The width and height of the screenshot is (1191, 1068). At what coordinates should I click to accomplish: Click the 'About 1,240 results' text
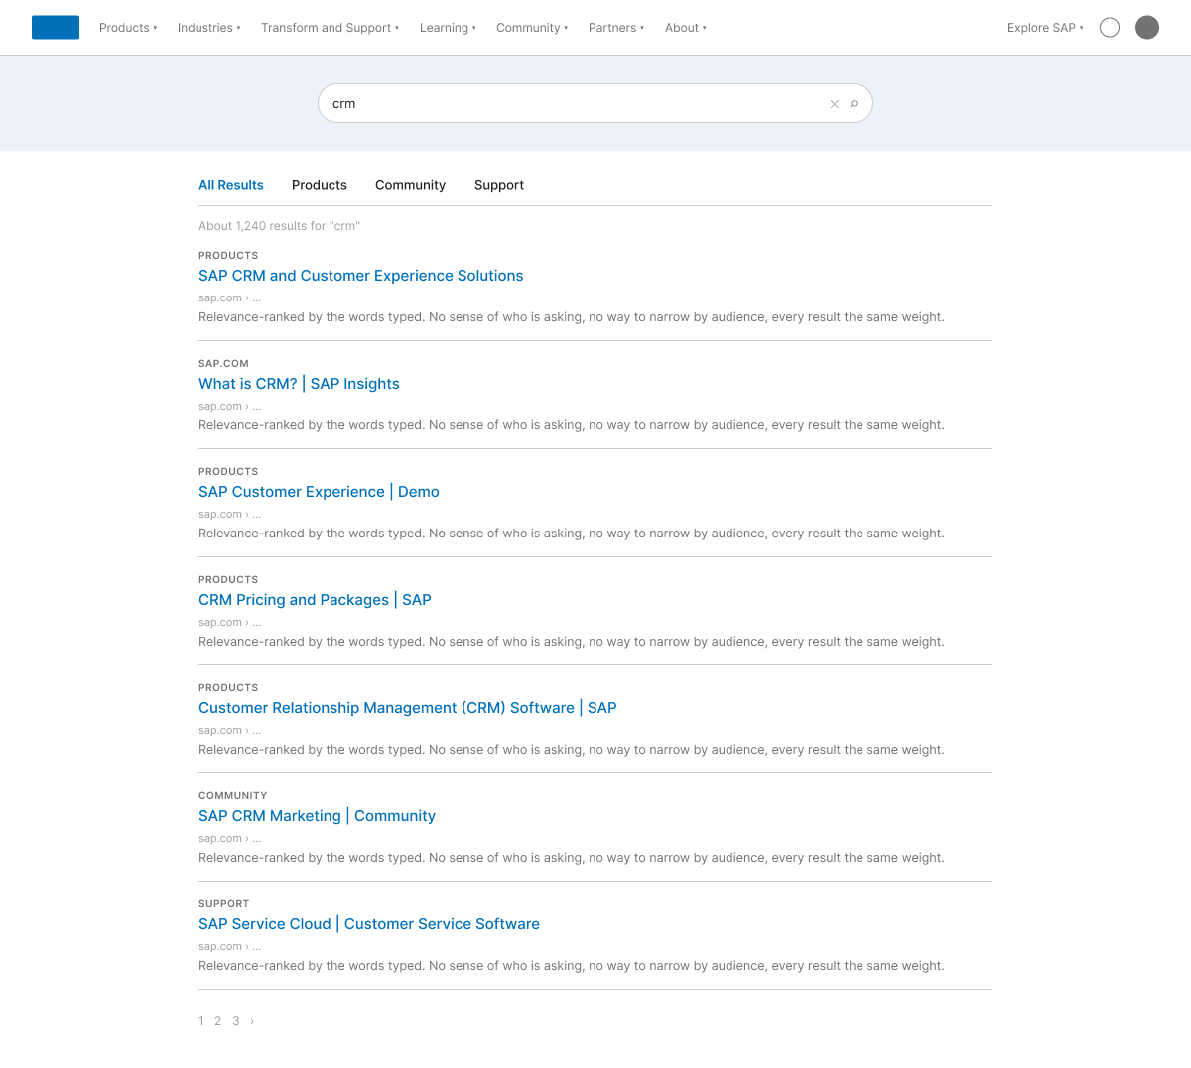coord(279,226)
